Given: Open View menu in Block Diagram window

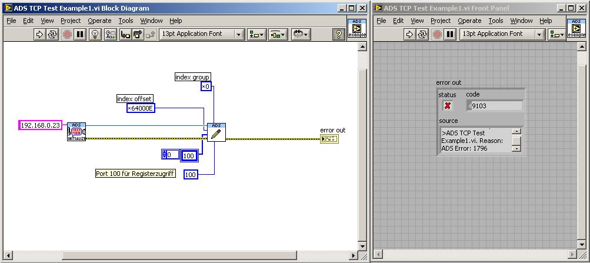Looking at the screenshot, I should point(47,21).
